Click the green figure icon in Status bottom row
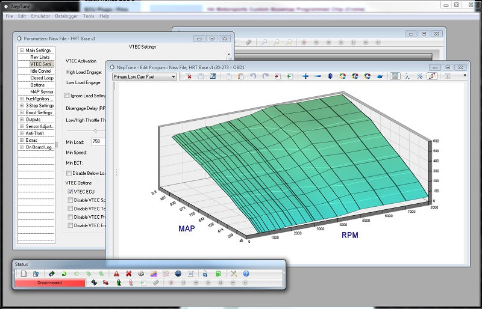 119,283
